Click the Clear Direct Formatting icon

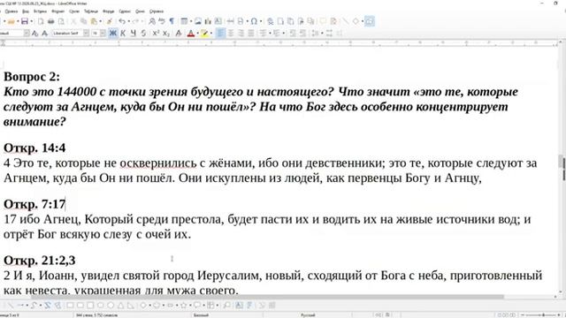coord(179,34)
